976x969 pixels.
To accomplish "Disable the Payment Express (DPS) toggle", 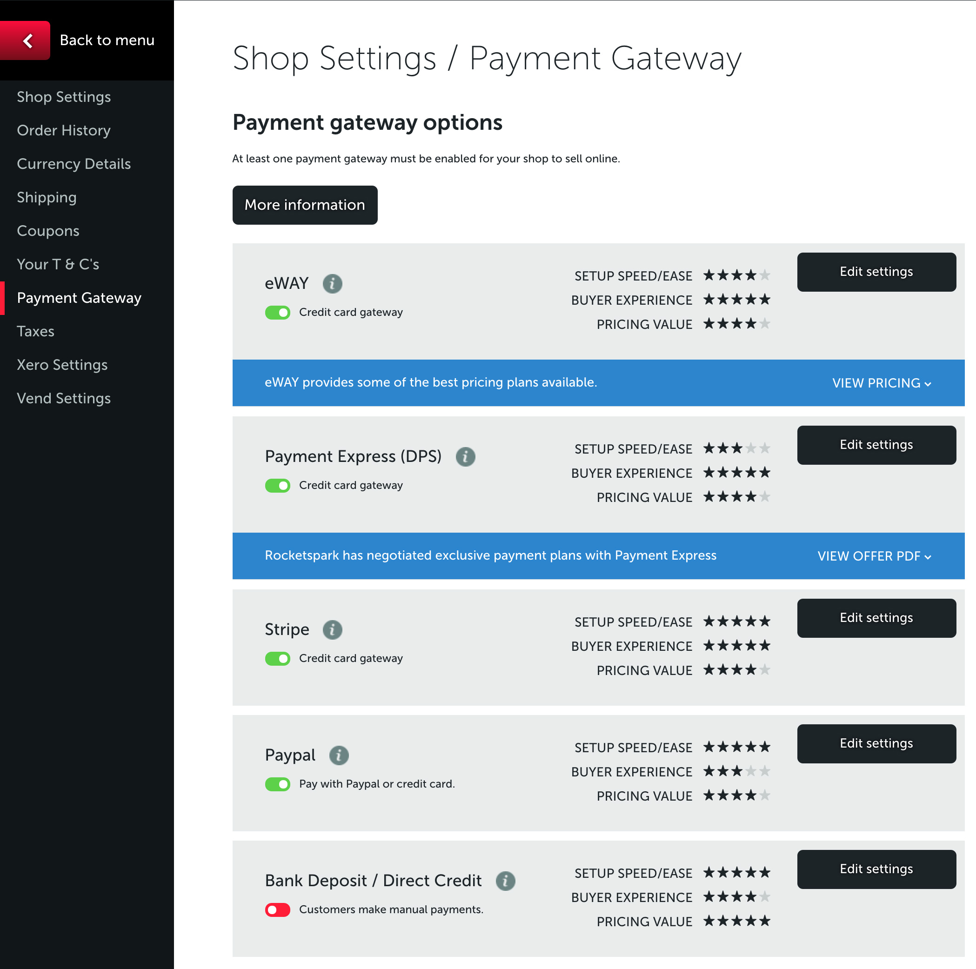I will click(x=278, y=486).
